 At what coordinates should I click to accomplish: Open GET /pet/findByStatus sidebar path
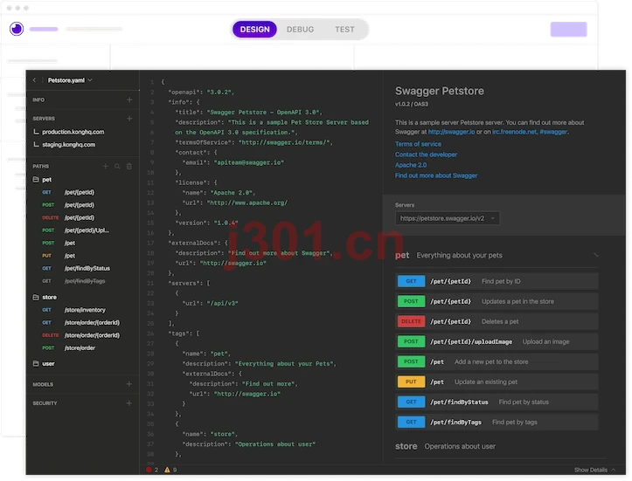click(76, 268)
